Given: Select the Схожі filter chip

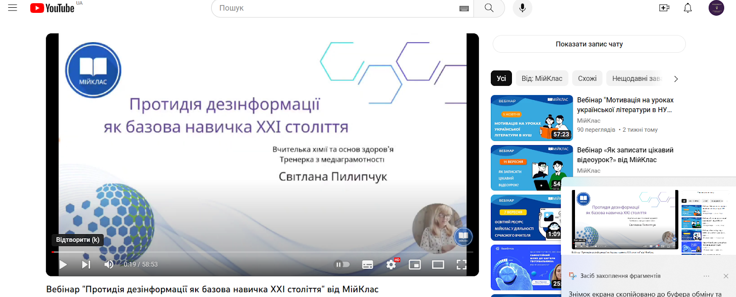Looking at the screenshot, I should click(x=587, y=78).
